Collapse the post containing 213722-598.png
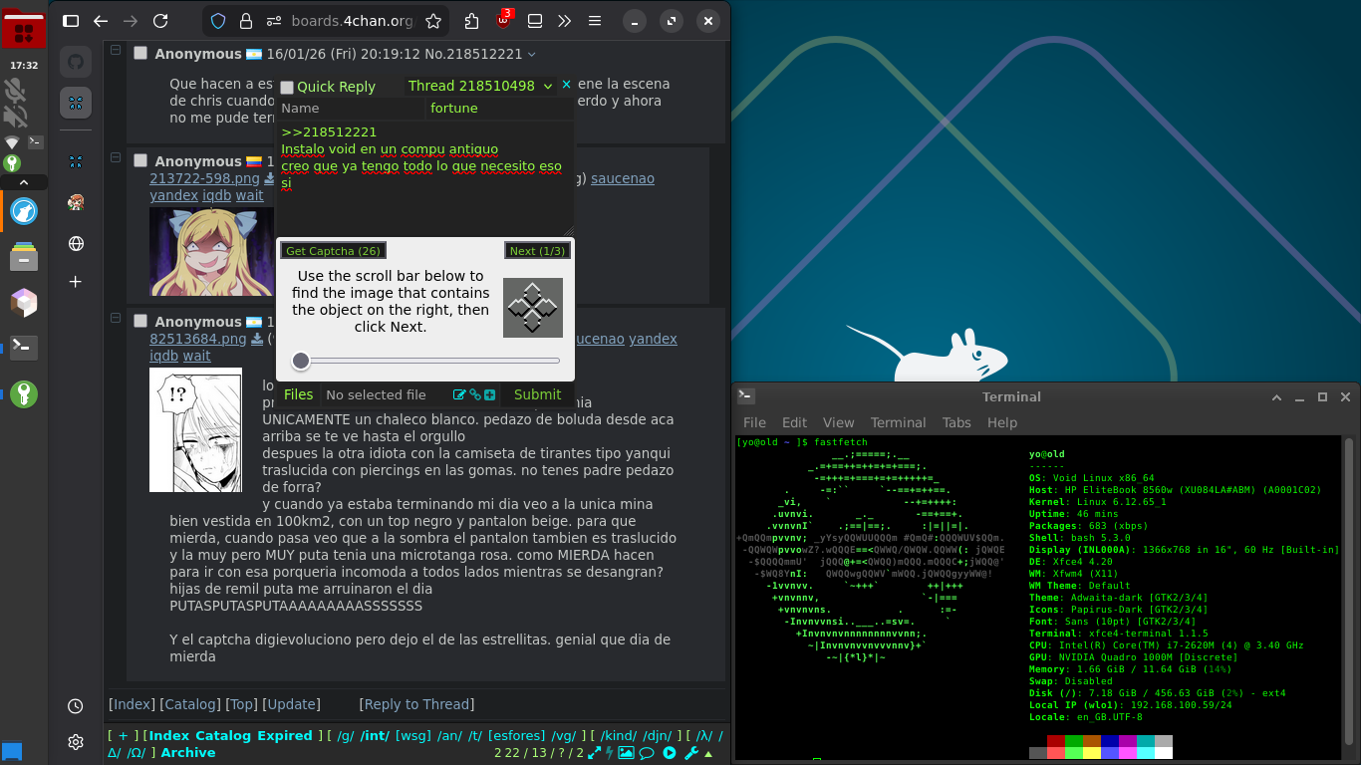This screenshot has width=1361, height=765. 116,157
